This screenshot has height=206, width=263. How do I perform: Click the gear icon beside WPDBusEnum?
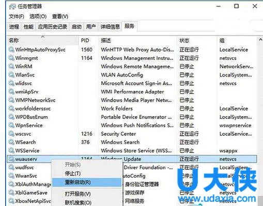click(x=11, y=117)
